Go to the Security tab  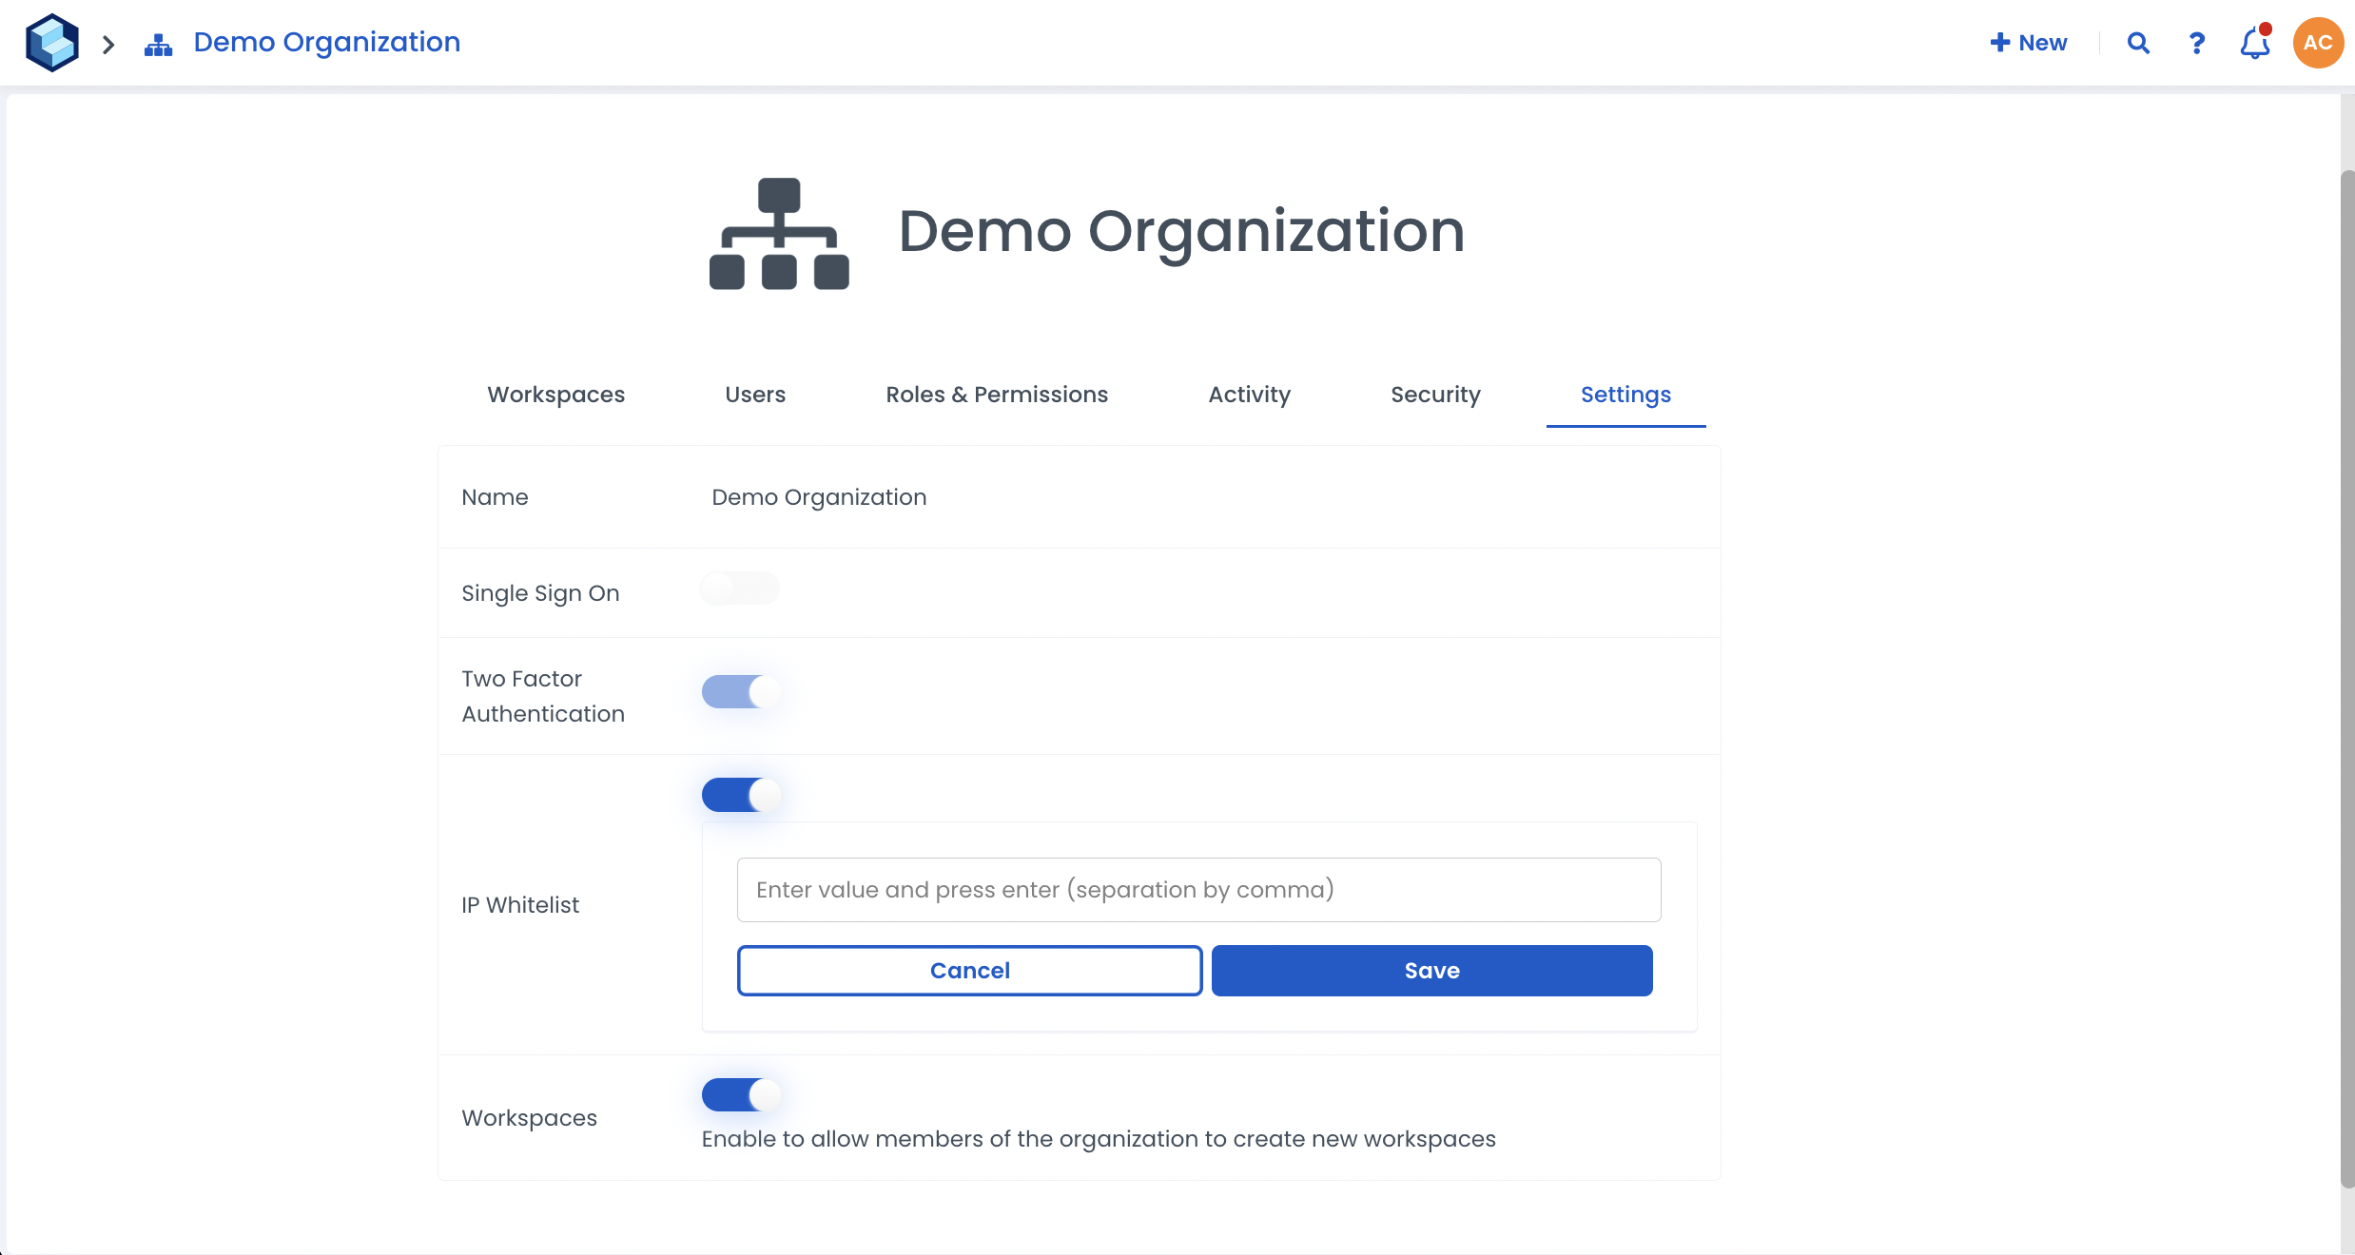(x=1435, y=395)
